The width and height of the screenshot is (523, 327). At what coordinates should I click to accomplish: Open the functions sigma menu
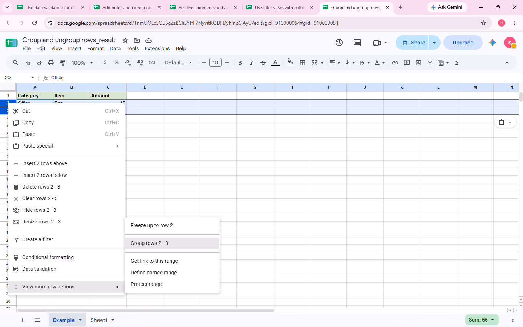457,63
